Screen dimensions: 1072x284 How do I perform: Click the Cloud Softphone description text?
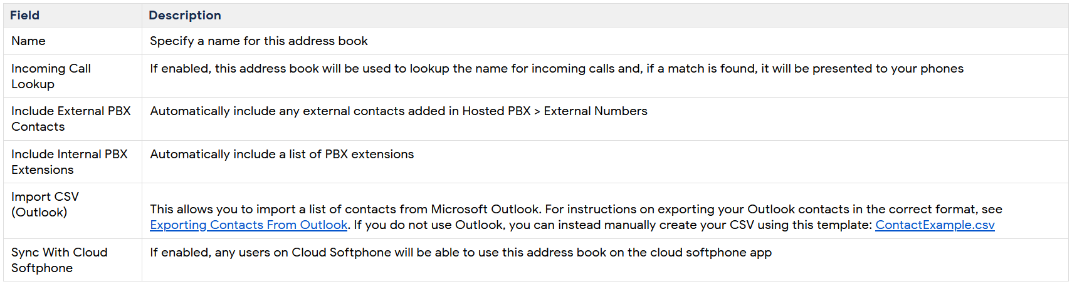(461, 253)
